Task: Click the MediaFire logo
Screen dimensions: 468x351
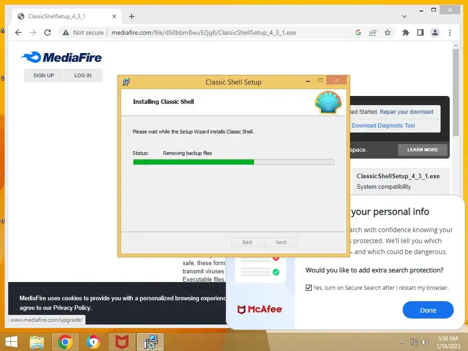Action: pyautogui.click(x=62, y=57)
